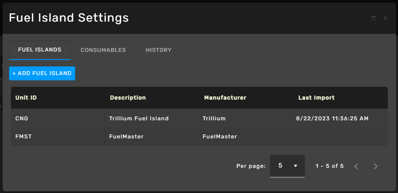Sort by the Unit ID column header

pyautogui.click(x=26, y=97)
